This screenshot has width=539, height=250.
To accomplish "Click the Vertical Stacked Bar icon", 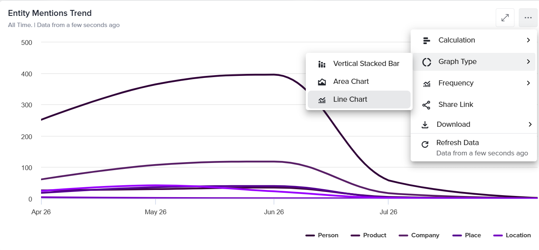I will pos(322,64).
